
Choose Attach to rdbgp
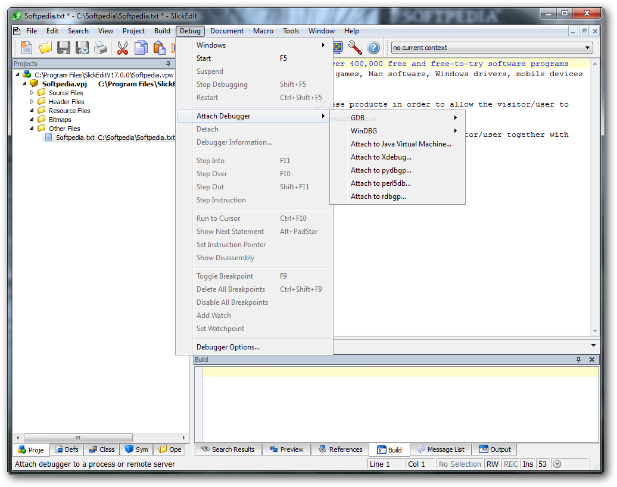pyautogui.click(x=397, y=196)
